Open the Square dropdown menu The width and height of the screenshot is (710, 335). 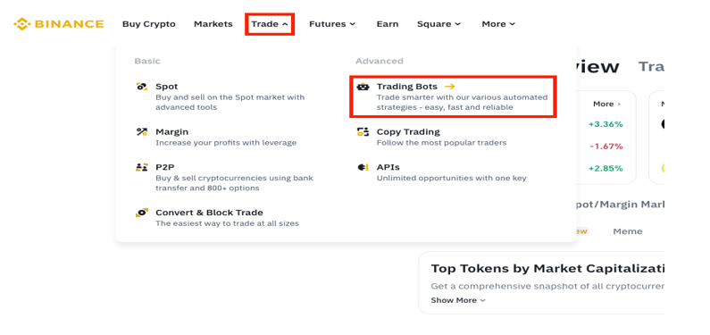tap(439, 24)
